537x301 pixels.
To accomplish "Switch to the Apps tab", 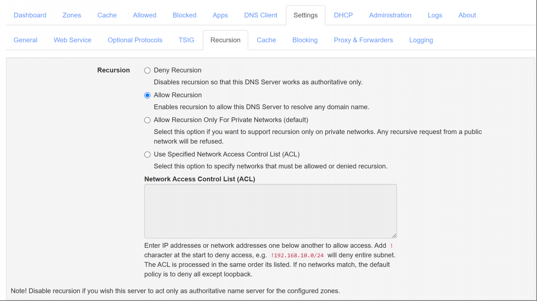I will click(220, 15).
